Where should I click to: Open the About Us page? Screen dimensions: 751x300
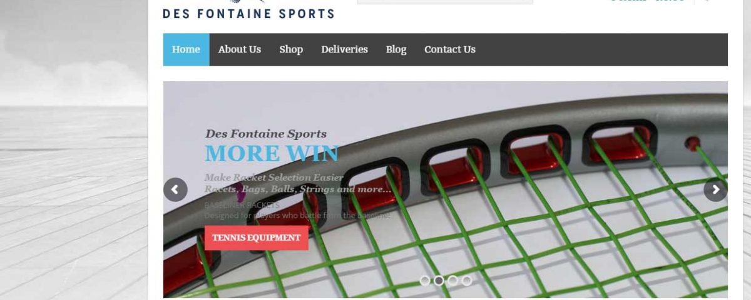click(x=240, y=49)
